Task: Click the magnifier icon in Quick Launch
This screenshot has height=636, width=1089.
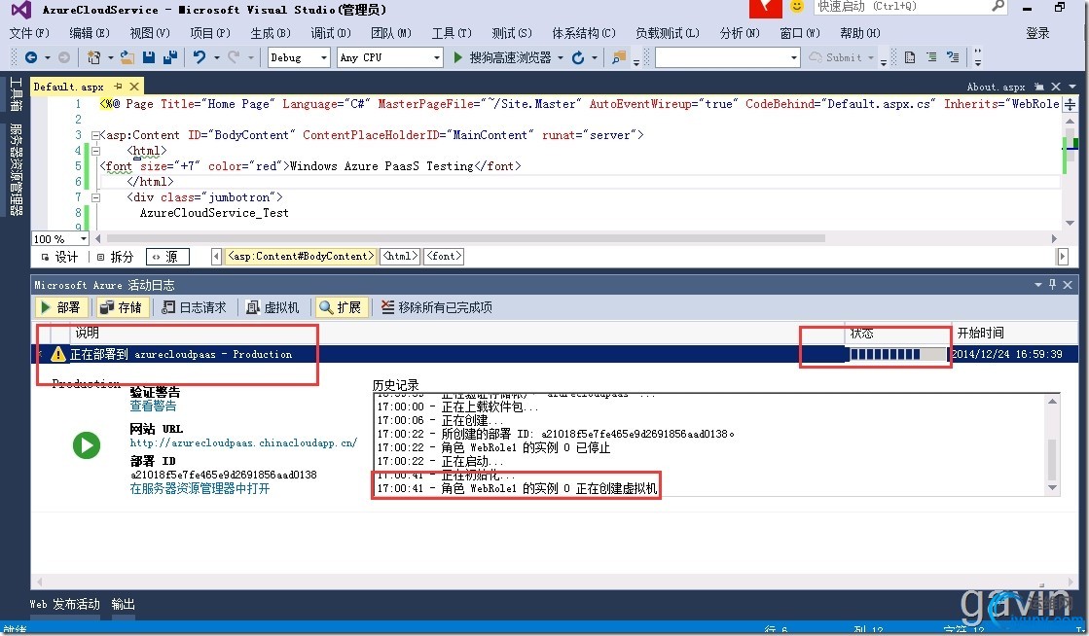Action: click(x=998, y=6)
